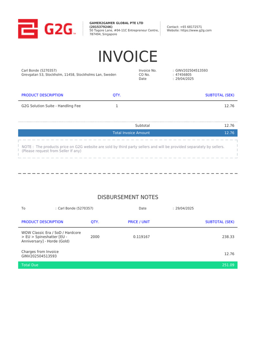The image size is (256, 341).
Task: Click the invoice date 29/04/2025 under CO No.
Action: coord(185,79)
